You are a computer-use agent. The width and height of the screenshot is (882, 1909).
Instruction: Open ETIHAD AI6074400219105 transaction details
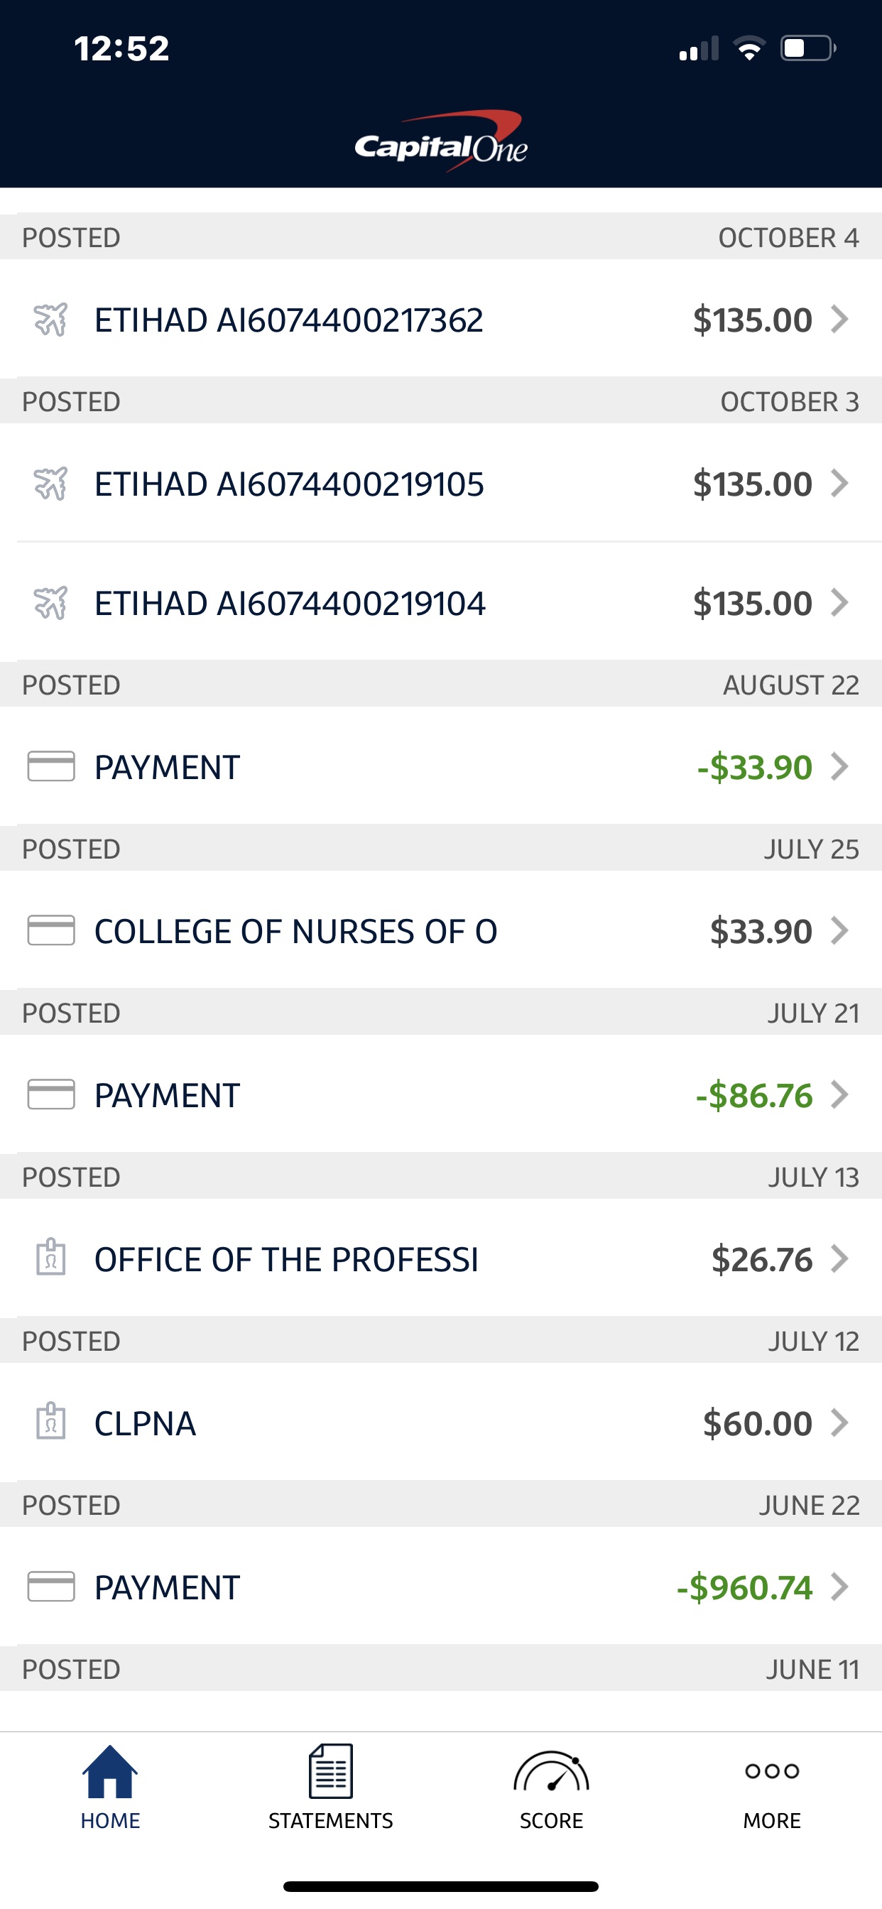pos(289,484)
